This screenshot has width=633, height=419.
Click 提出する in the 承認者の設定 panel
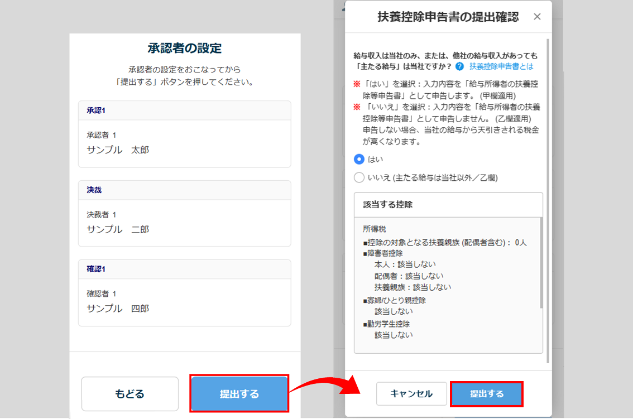click(x=239, y=394)
